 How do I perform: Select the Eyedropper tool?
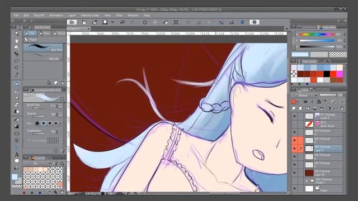[x=16, y=74]
